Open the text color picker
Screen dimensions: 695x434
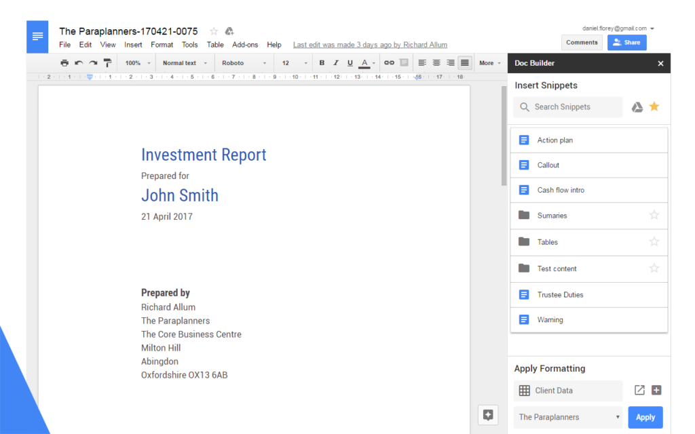(x=365, y=62)
